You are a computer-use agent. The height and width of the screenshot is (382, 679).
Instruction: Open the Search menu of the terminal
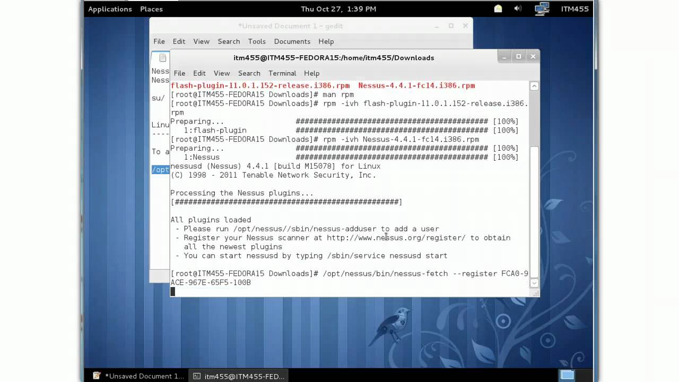click(249, 73)
